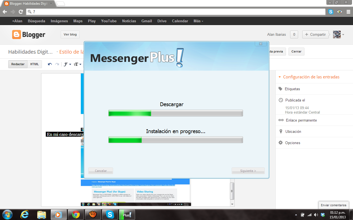Click the Ver blog button
Screen dimensions: 353x220
[70, 34]
